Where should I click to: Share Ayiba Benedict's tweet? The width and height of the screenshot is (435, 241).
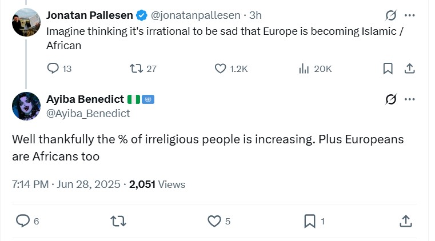pos(406,221)
